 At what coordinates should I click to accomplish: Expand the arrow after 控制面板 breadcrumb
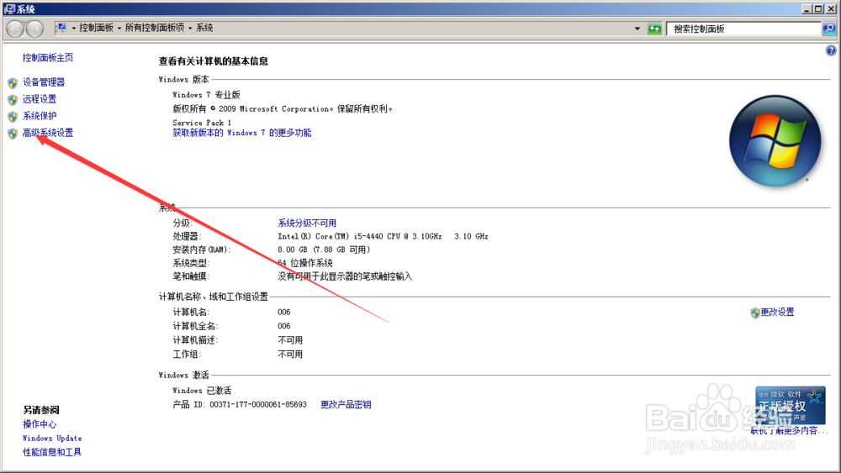click(x=119, y=28)
